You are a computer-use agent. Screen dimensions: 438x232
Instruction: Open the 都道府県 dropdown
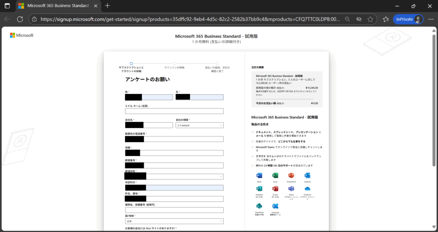(175, 177)
